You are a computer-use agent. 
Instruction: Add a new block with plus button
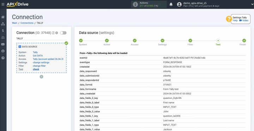click(42, 77)
